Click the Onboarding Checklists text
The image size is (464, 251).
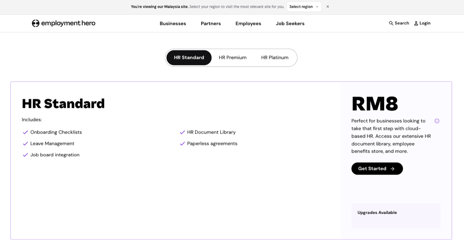pyautogui.click(x=56, y=132)
